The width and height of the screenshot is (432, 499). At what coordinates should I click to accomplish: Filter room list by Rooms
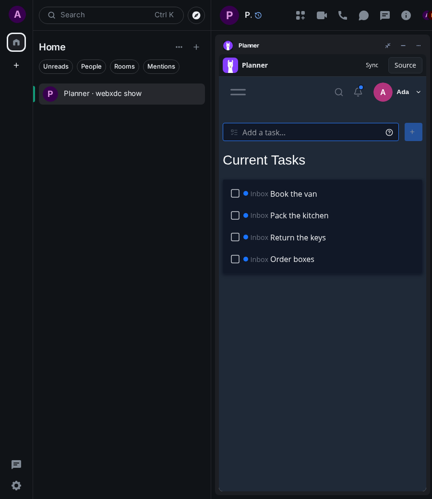[124, 67]
